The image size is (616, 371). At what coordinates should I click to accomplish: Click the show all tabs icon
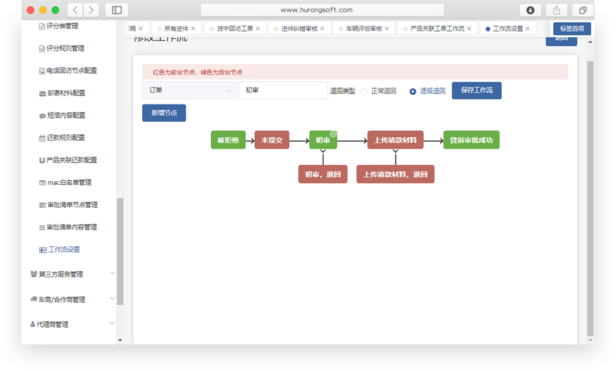point(582,10)
